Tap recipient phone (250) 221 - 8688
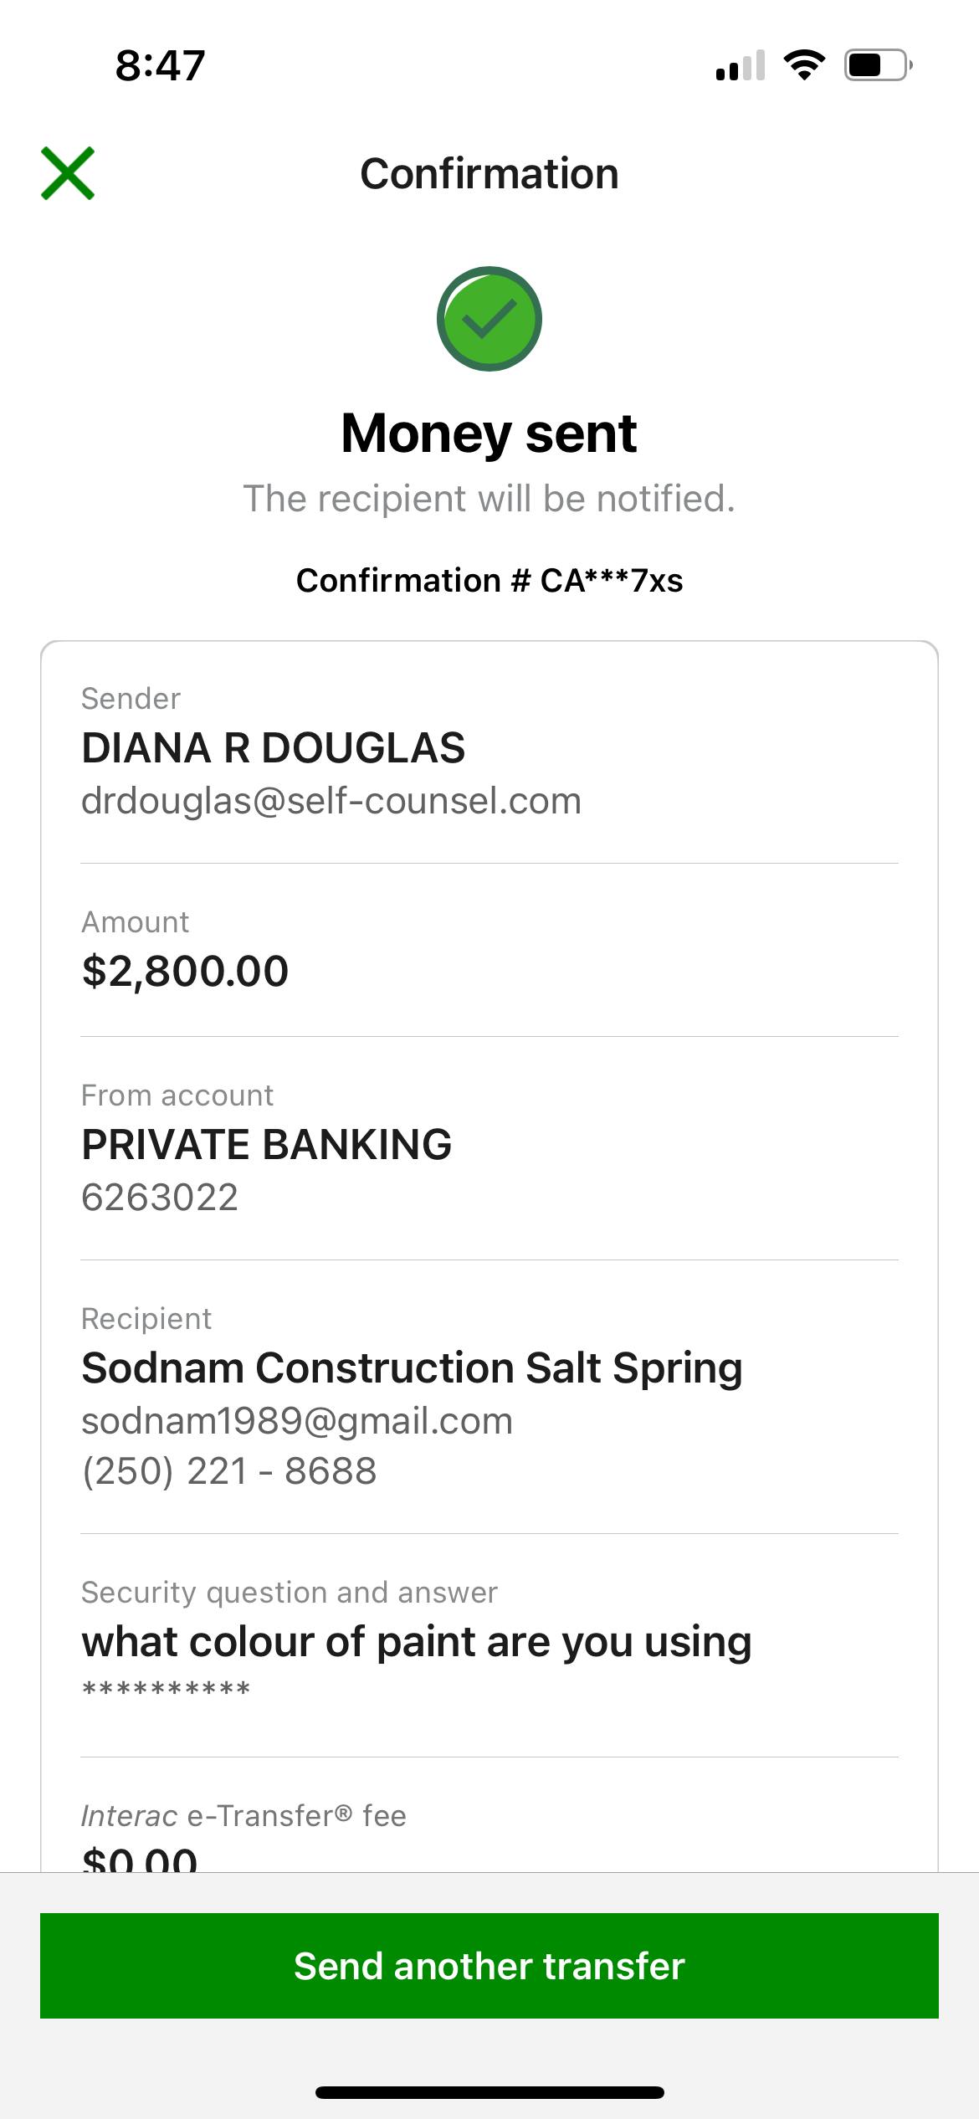The image size is (979, 2119). click(x=229, y=1470)
